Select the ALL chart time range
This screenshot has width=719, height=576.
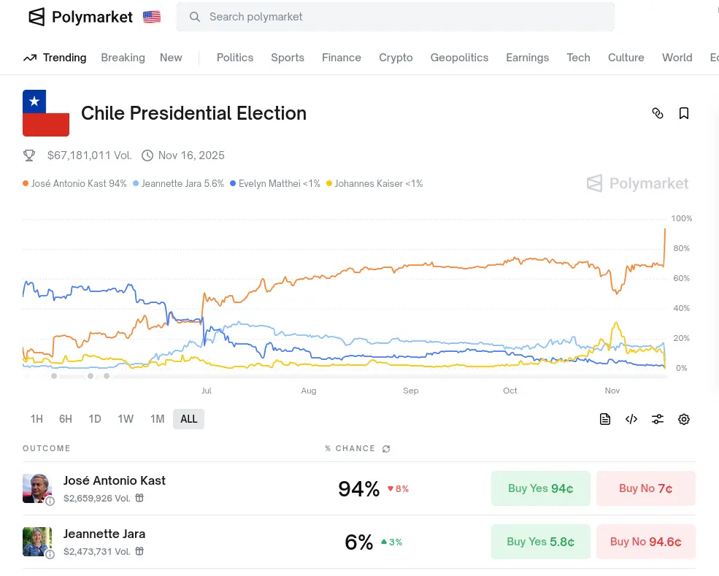click(x=188, y=419)
